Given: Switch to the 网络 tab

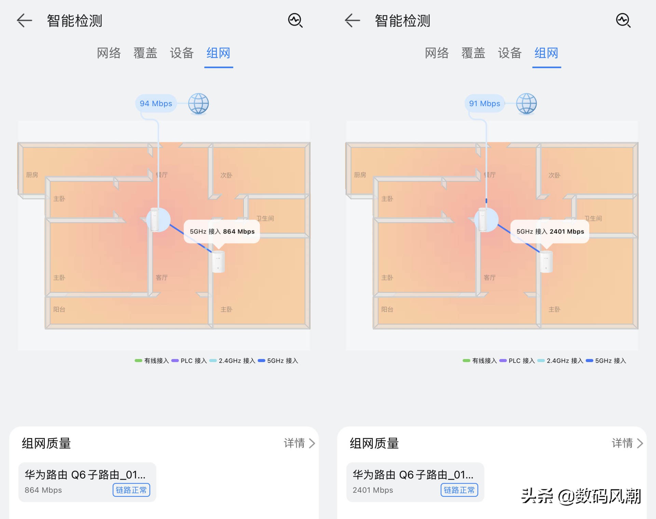Looking at the screenshot, I should tap(108, 54).
